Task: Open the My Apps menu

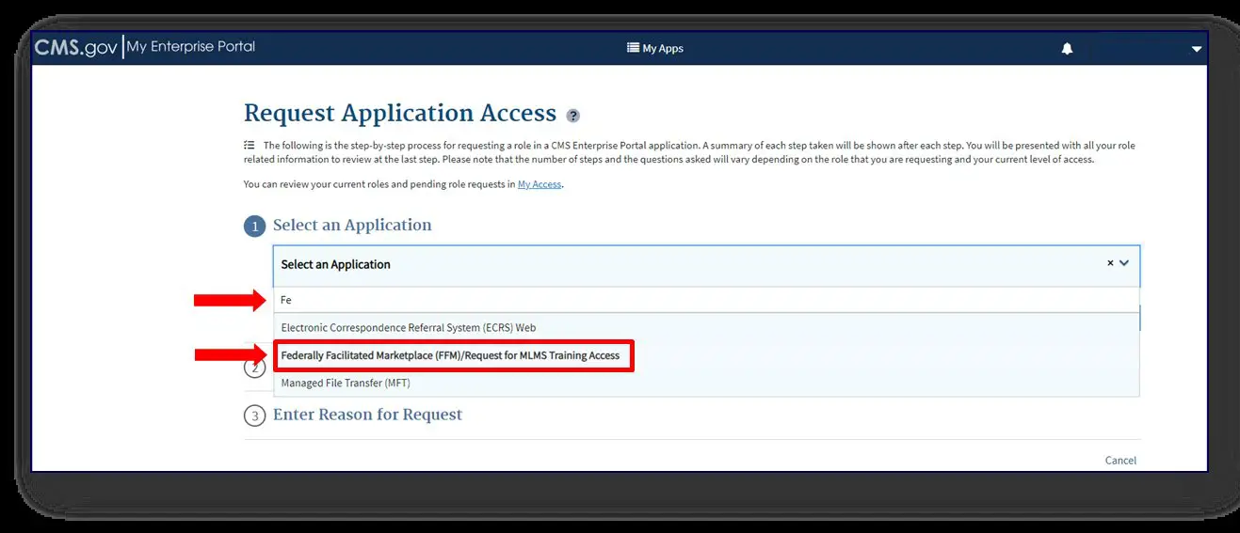Action: pos(655,48)
